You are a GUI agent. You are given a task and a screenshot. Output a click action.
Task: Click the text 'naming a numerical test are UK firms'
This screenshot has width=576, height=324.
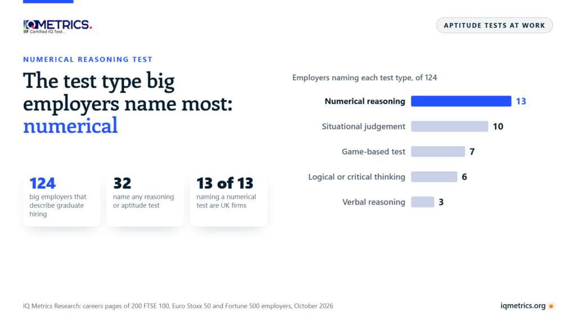(x=226, y=201)
